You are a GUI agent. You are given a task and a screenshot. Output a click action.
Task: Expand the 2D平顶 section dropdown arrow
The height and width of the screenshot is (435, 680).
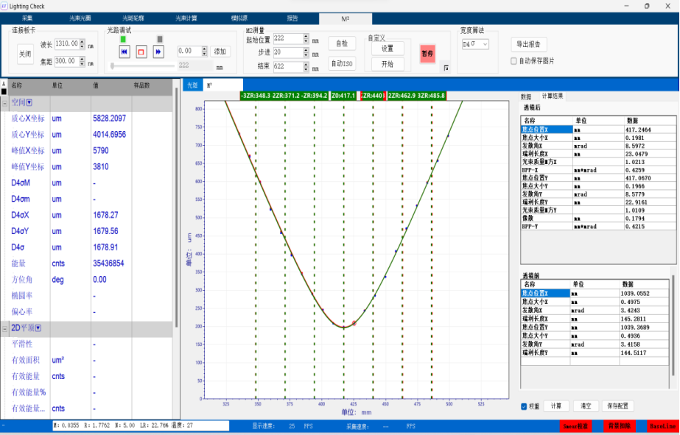point(38,328)
